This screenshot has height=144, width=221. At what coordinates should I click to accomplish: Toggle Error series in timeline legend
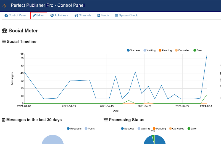click(x=198, y=50)
